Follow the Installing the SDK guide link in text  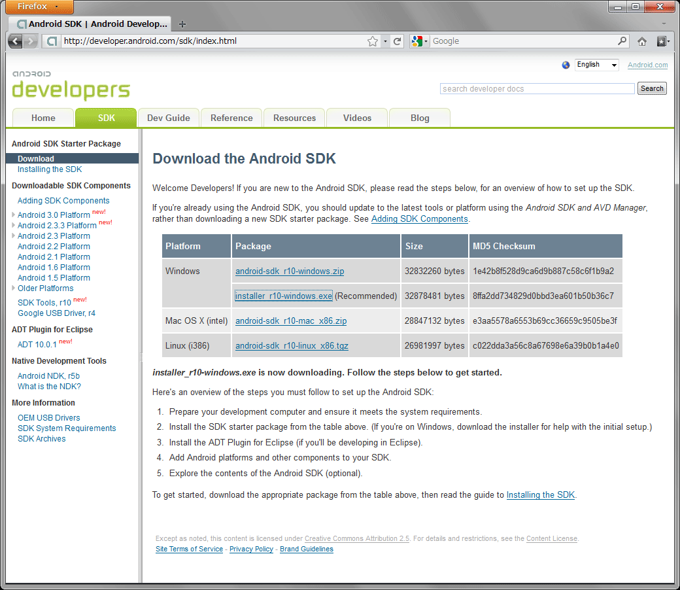(x=540, y=495)
